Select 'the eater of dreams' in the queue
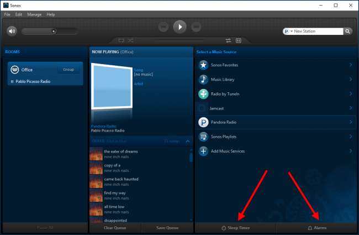The width and height of the screenshot is (359, 235). (x=140, y=154)
